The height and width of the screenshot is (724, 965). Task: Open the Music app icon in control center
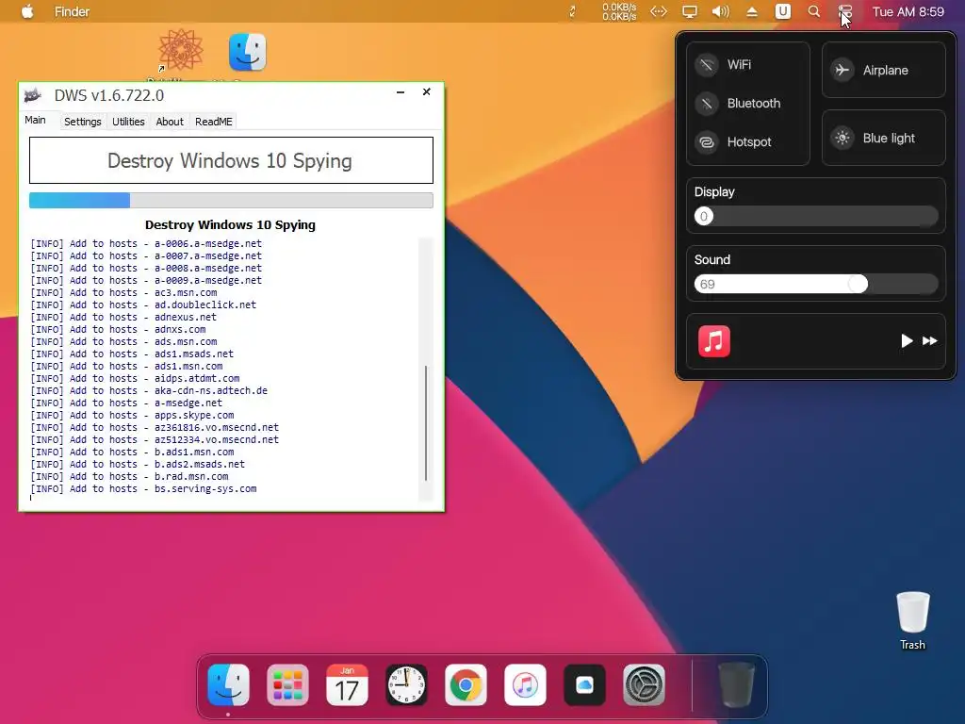click(x=714, y=341)
